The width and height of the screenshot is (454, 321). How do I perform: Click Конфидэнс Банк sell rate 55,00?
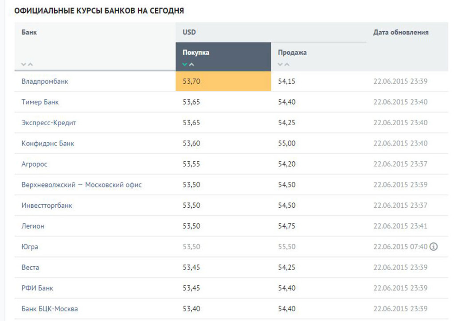tap(287, 143)
